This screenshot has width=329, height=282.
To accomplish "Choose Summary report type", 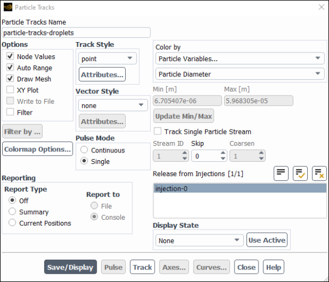I will (12, 211).
